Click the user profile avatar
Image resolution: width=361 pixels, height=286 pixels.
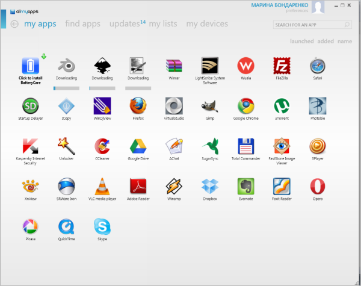[x=318, y=7]
